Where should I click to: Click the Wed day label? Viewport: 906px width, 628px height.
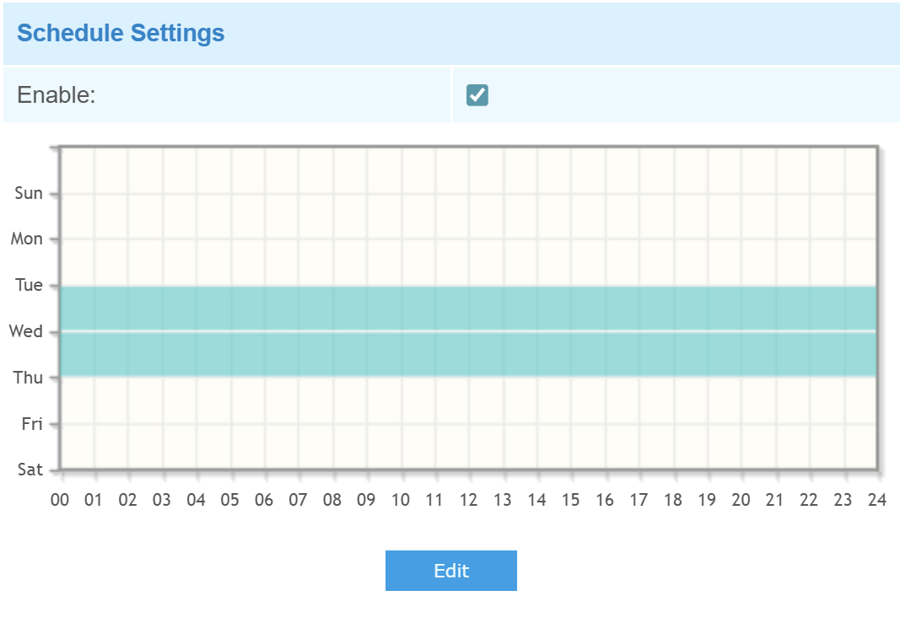[26, 331]
